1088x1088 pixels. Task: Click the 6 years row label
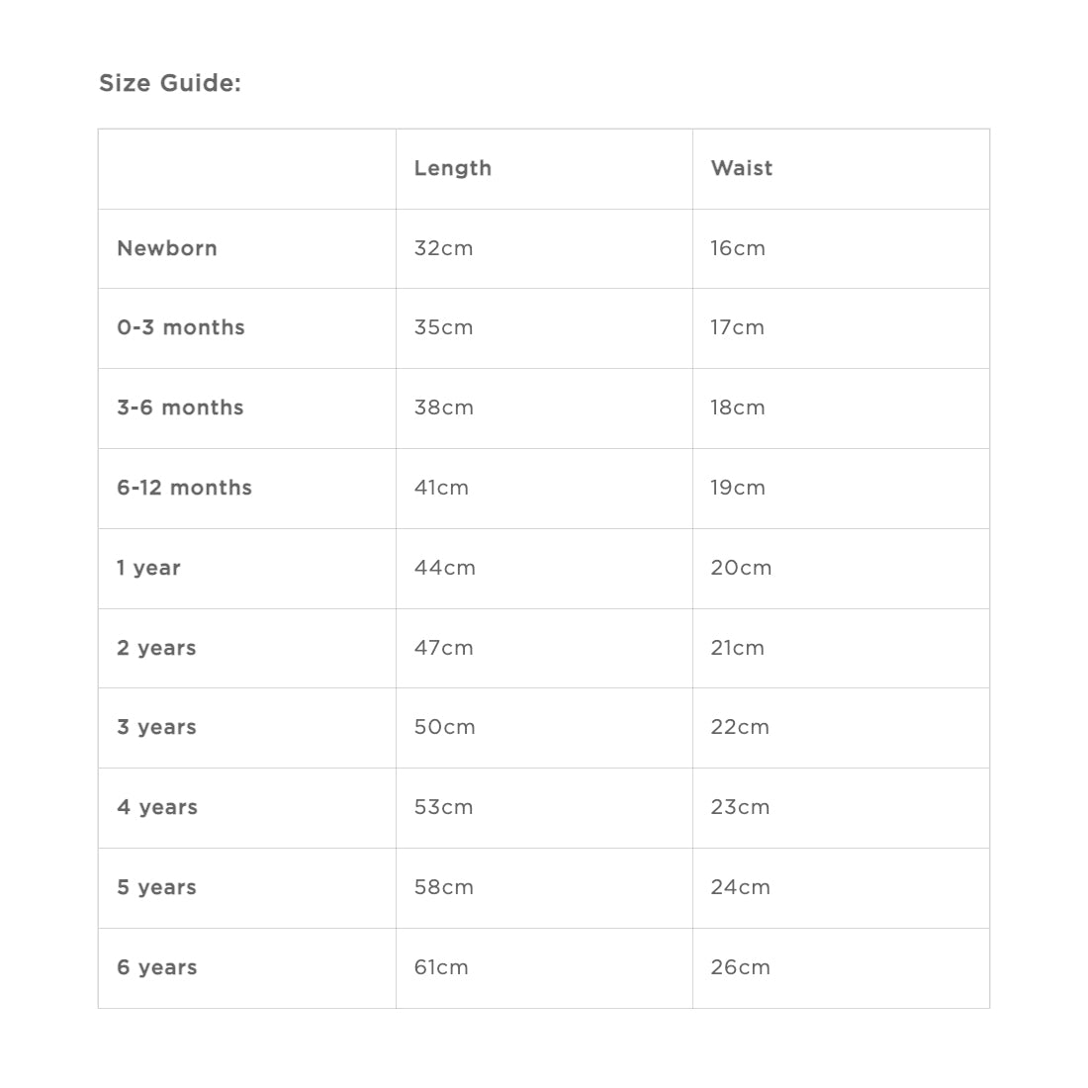coord(157,968)
